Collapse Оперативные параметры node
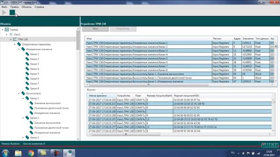This screenshot has width=280, height=157. click(15, 44)
